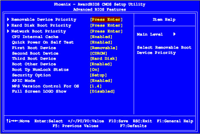This screenshot has height=134, width=200.
Task: Select Third Boot Device label
Action: [34, 58]
